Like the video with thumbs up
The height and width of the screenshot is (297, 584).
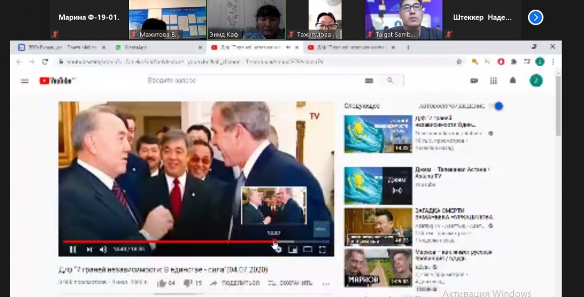click(x=162, y=283)
